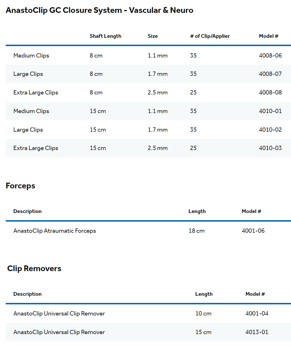
Task: Click the AnastoClip GC Closure System heading
Action: point(99,10)
